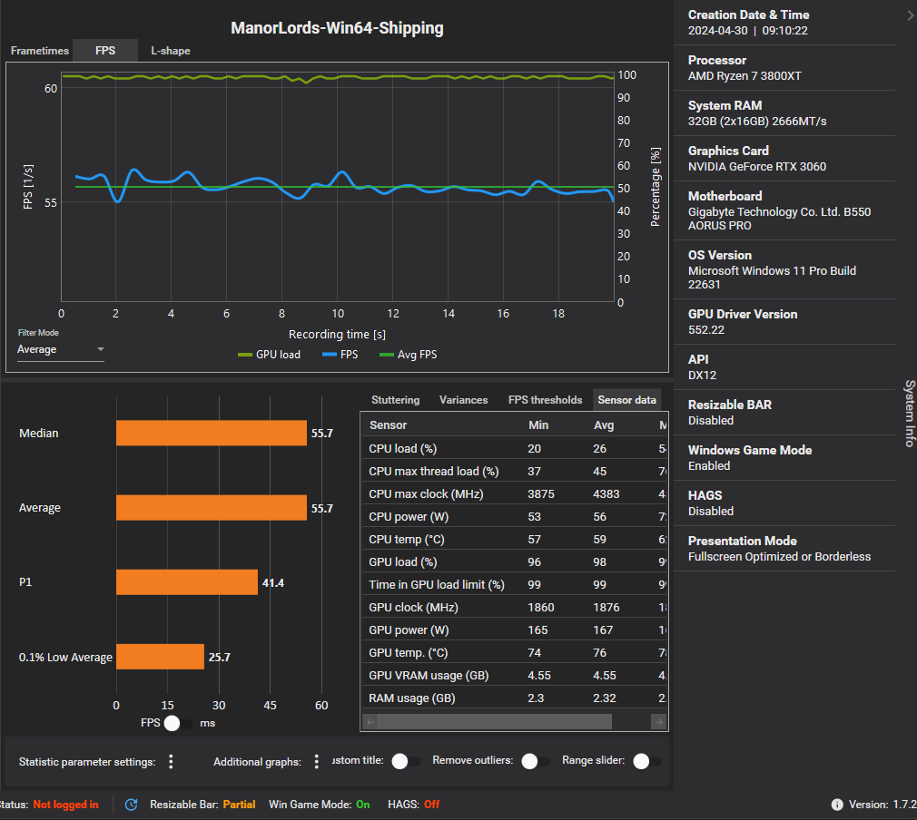Open the Frametimes tab

[39, 51]
